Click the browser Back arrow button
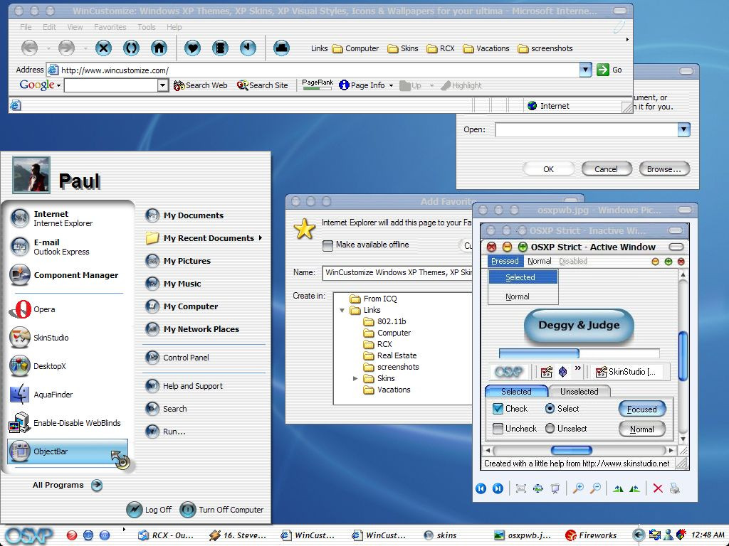This screenshot has width=729, height=546. [x=30, y=48]
